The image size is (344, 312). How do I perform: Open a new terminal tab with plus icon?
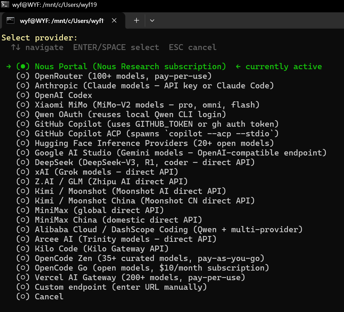tap(136, 21)
